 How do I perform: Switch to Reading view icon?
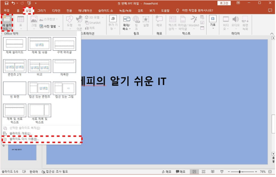pos(213,171)
